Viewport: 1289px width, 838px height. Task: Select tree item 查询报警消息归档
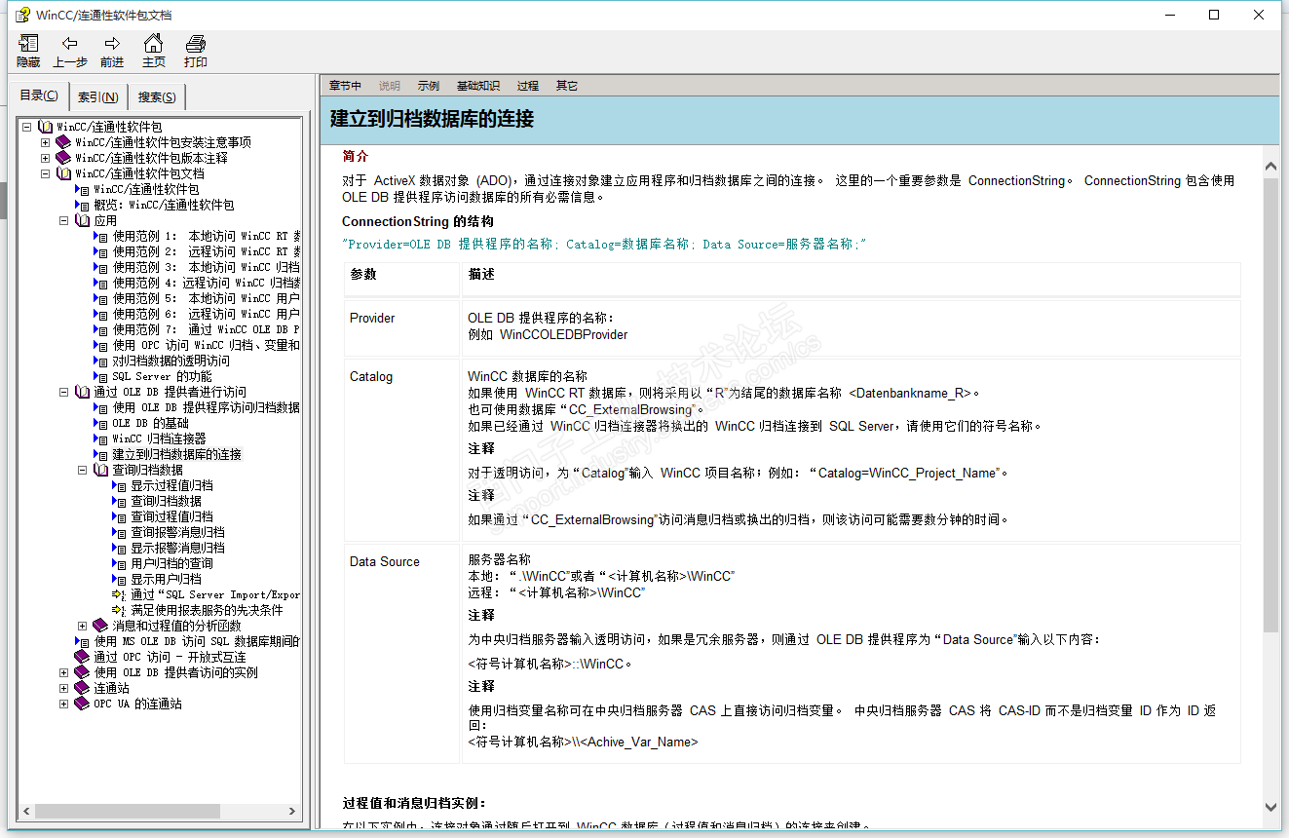pos(178,532)
